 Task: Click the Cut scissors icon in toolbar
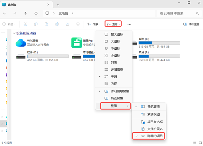point(25,24)
